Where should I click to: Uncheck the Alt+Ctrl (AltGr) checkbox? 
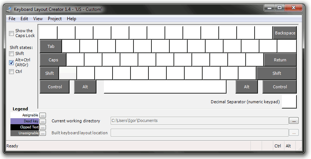[x=11, y=62]
